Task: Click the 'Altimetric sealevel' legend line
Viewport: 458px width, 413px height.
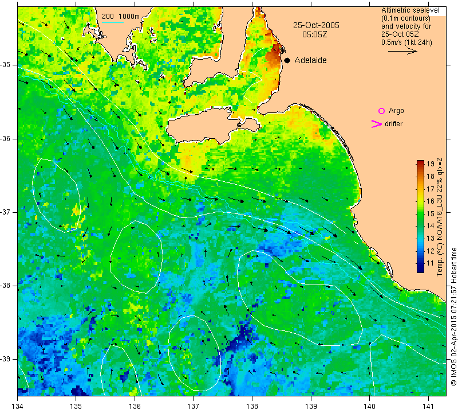Action: pos(410,10)
